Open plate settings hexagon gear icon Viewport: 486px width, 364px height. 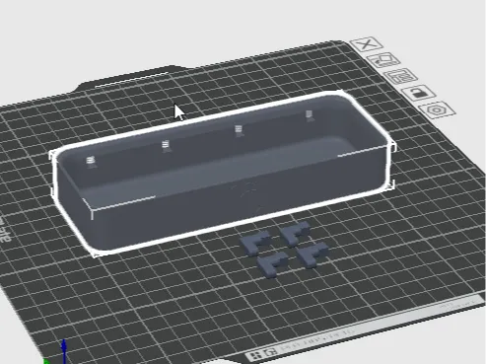click(437, 109)
